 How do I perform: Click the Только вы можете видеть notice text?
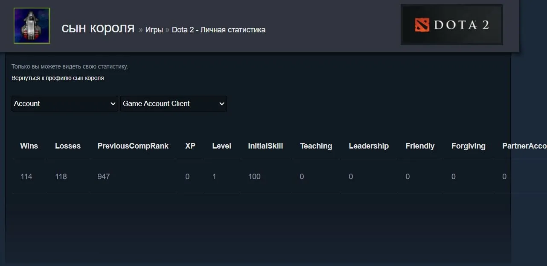(70, 66)
